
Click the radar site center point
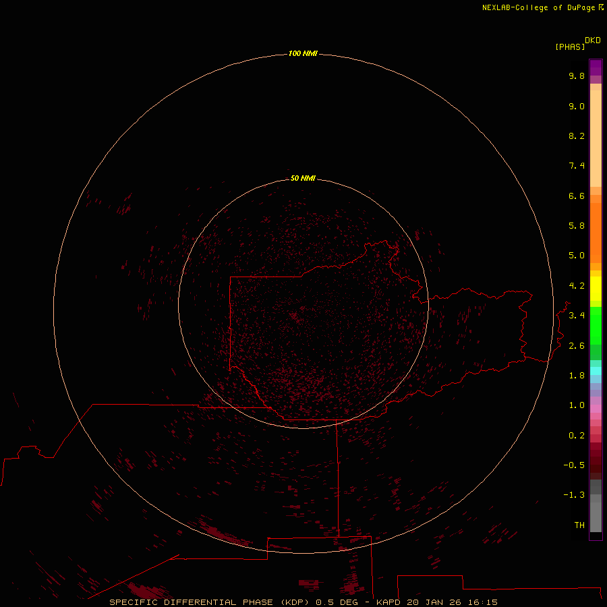tap(303, 304)
